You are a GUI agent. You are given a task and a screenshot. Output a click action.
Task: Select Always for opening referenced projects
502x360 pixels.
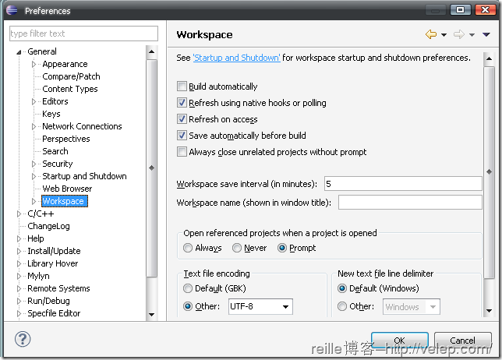tap(188, 248)
